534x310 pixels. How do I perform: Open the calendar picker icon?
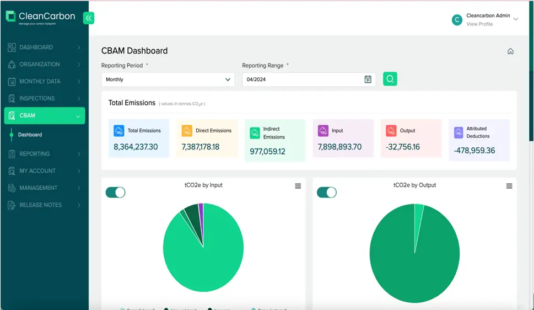(x=368, y=79)
